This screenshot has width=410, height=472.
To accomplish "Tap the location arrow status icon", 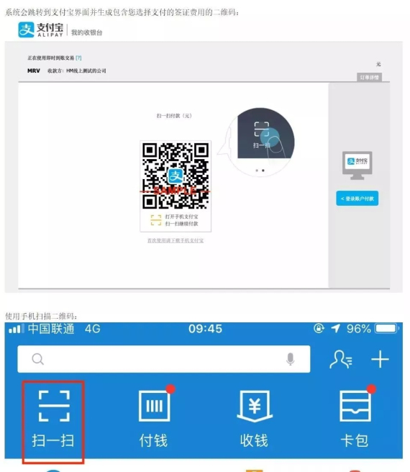I will 336,328.
